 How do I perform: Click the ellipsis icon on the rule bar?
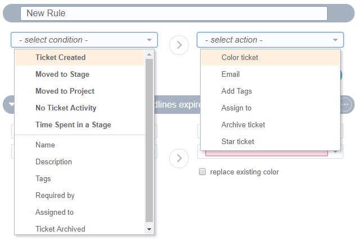345,105
